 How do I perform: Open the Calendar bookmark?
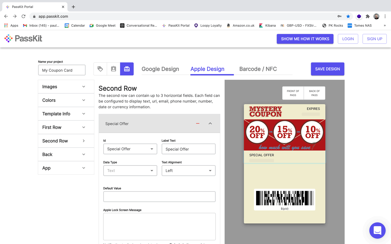(75, 25)
